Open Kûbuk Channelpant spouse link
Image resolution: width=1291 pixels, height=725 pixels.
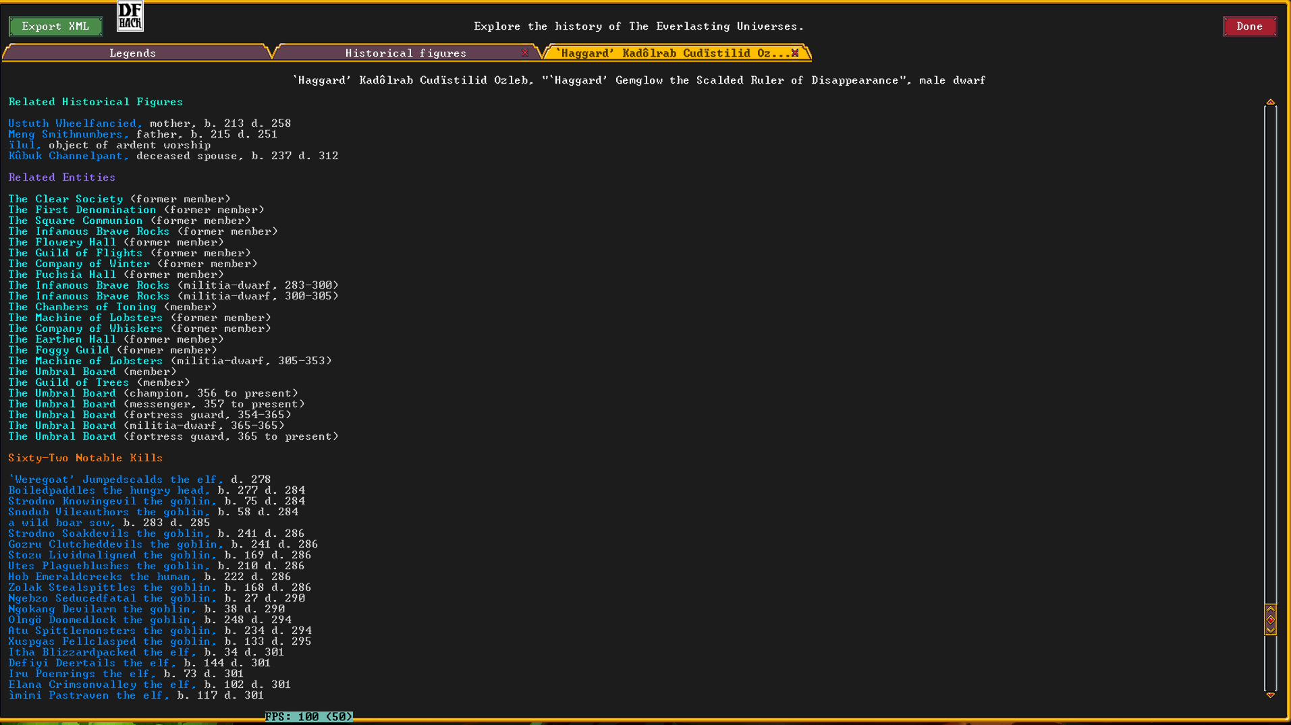[x=69, y=156]
